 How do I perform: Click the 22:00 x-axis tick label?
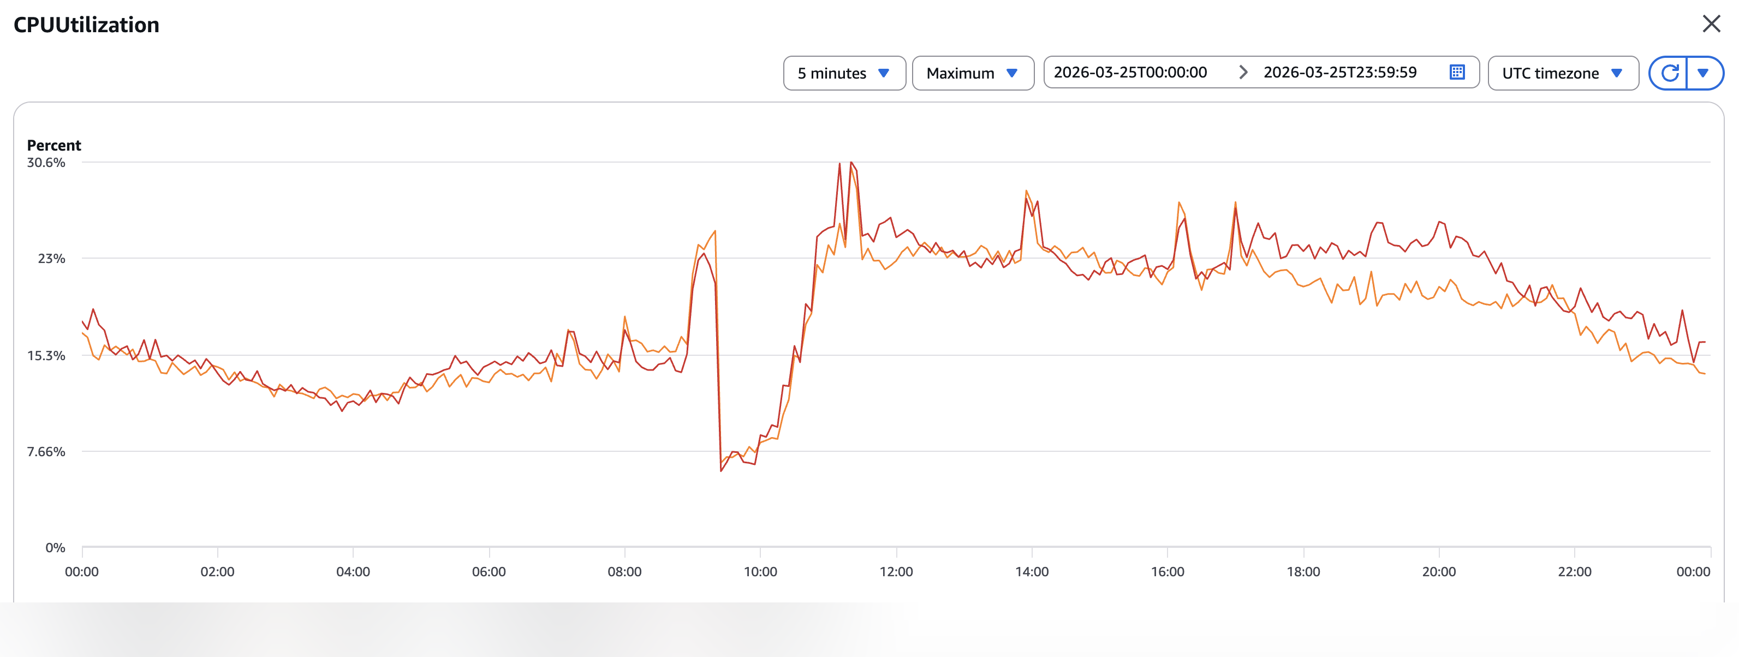[1574, 572]
